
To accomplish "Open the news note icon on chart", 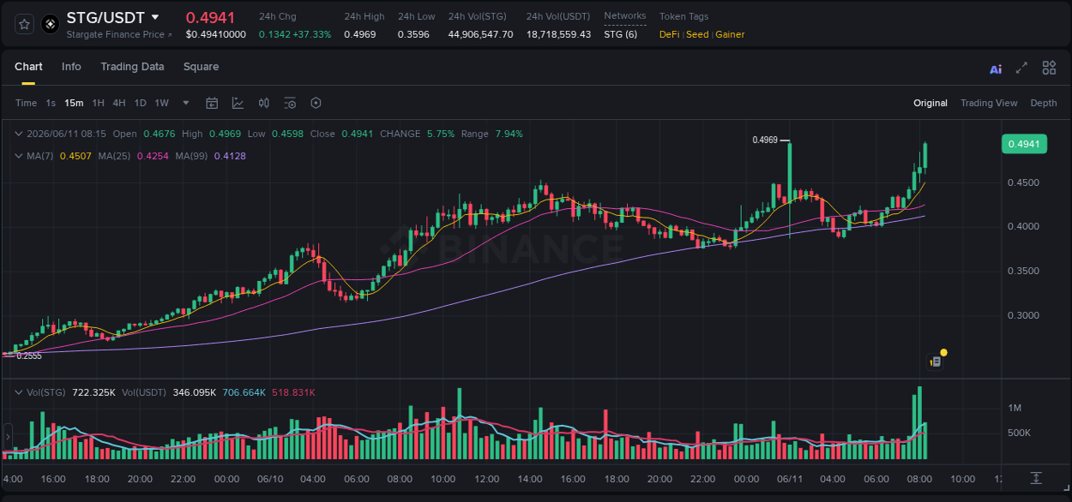I will point(936,362).
